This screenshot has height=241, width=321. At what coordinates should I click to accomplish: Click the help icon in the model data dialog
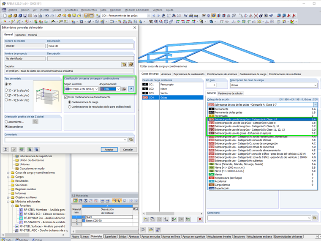(x=6, y=149)
